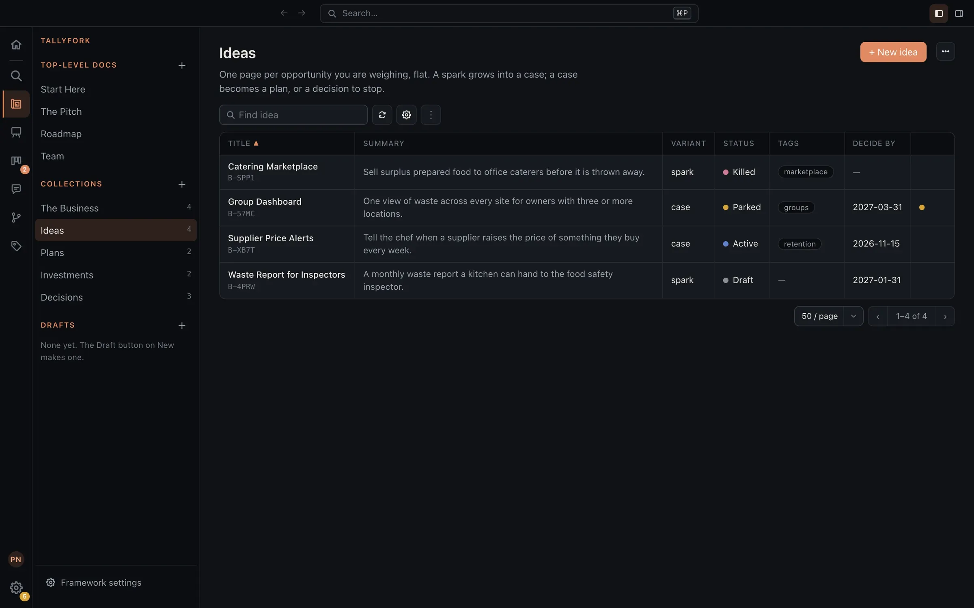The height and width of the screenshot is (608, 974).
Task: Open the page more options menu
Action: pyautogui.click(x=945, y=51)
